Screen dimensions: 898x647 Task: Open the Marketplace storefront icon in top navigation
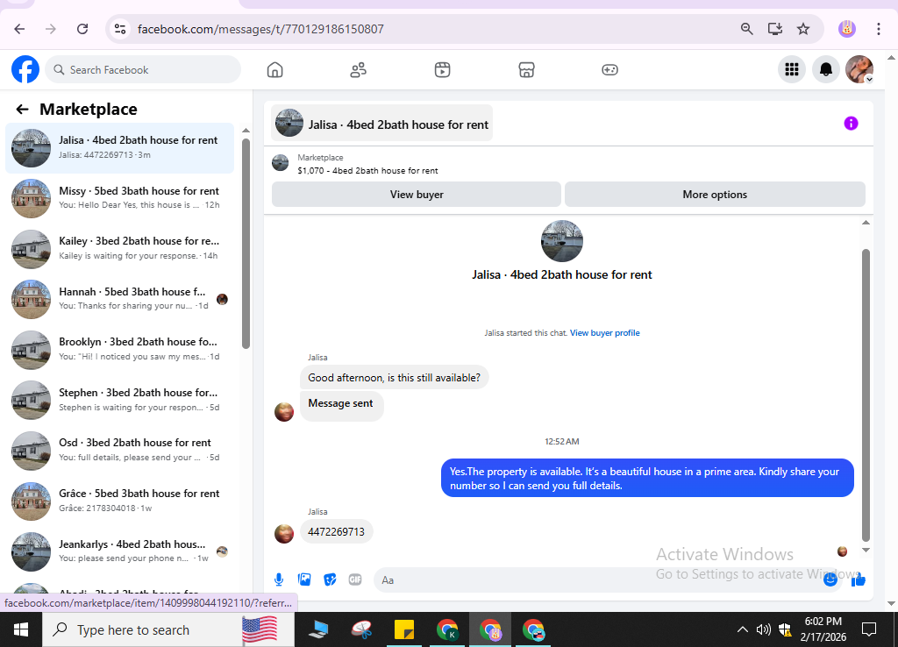(x=526, y=70)
